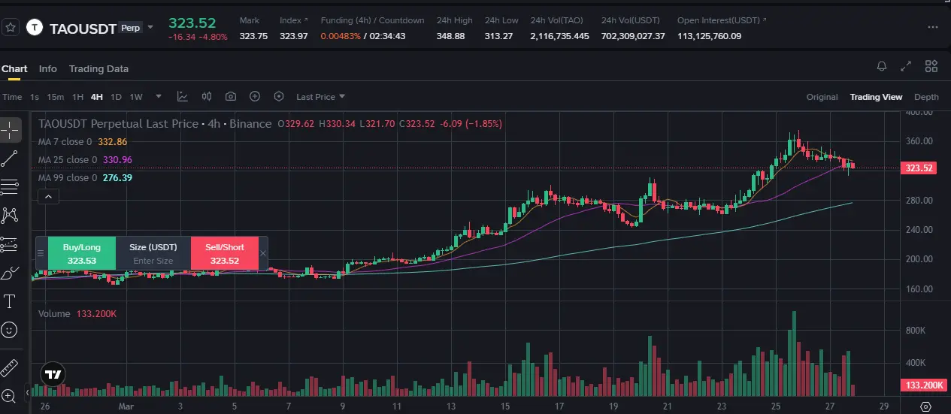Image resolution: width=951 pixels, height=414 pixels.
Task: Select the zoom in tool
Action: tap(10, 395)
